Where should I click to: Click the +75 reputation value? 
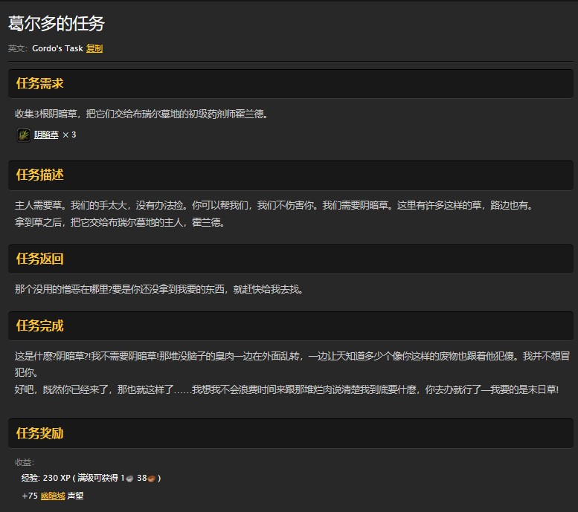click(x=30, y=496)
